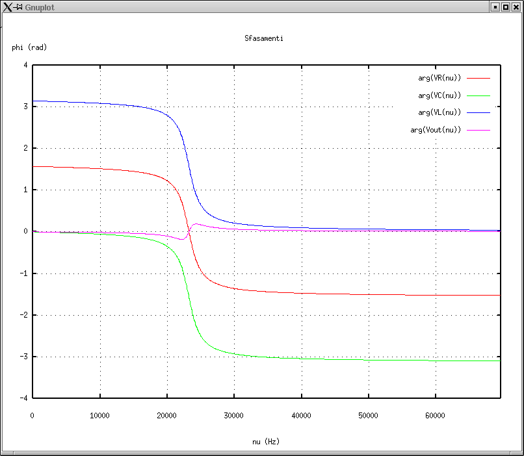
Task: Click the Gnuplot title bar text
Action: (x=40, y=6)
